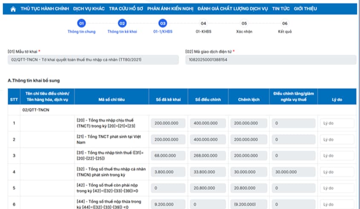The image size is (360, 209).
Task: Open ĐÁNH GIÁ CHẤT LƯỢNG DỊCH VỤ menu
Action: click(x=233, y=9)
